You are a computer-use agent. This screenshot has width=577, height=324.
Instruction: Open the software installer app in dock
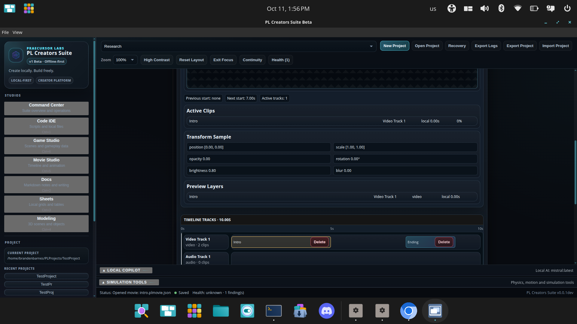coord(300,311)
